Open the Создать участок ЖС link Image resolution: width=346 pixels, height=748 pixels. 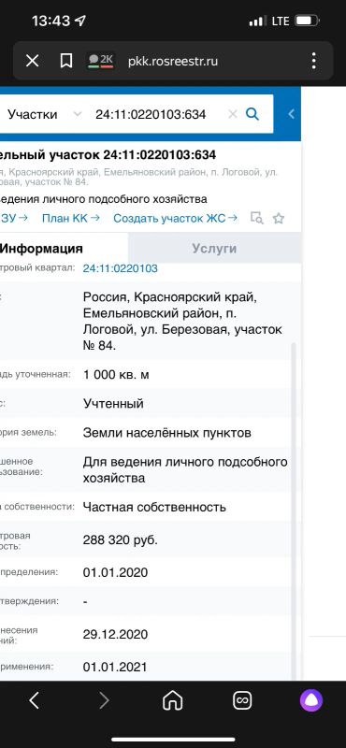175,218
